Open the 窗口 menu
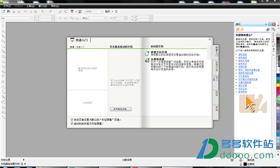Image resolution: width=280 pixels, height=168 pixels. pos(42,6)
